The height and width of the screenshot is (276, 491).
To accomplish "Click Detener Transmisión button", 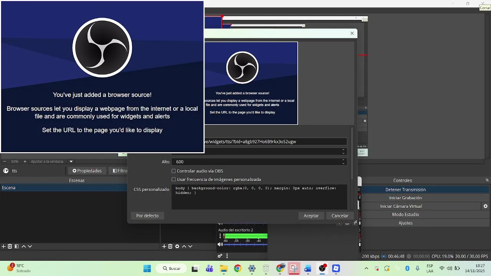I will point(405,190).
